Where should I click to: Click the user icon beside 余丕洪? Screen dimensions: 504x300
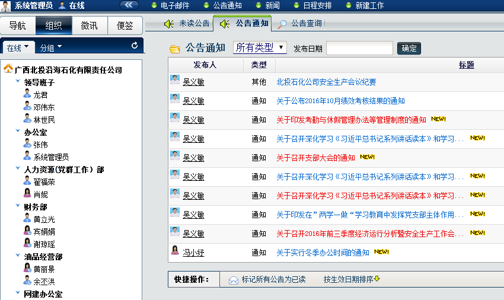tap(27, 280)
